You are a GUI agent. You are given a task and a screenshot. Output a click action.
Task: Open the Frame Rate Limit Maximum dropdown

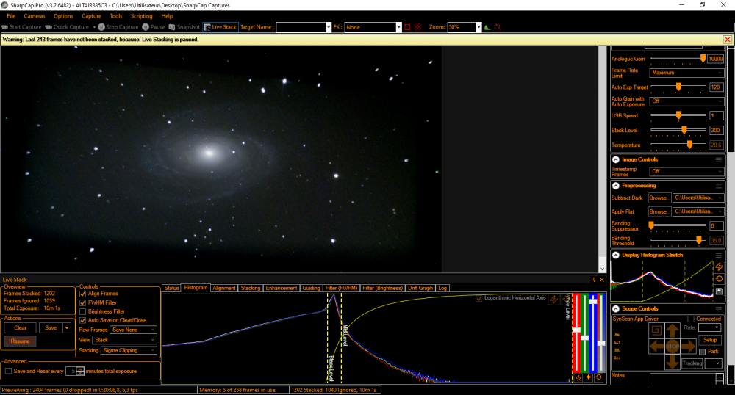[686, 73]
